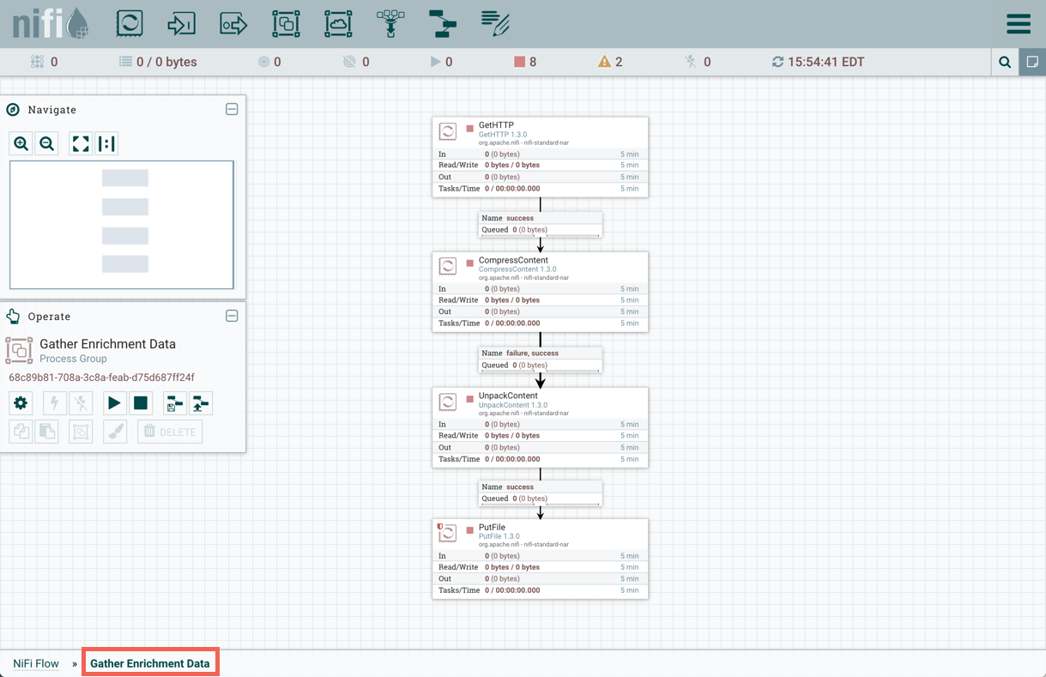Select the GetHTTP processor on the canvas
Viewport: 1046px width, 677px height.
pos(541,154)
